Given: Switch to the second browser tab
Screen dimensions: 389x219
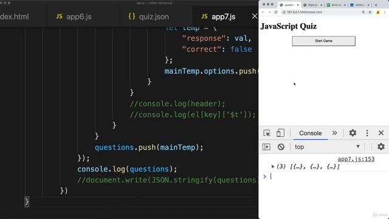Looking at the screenshot, I should click(x=312, y=5).
